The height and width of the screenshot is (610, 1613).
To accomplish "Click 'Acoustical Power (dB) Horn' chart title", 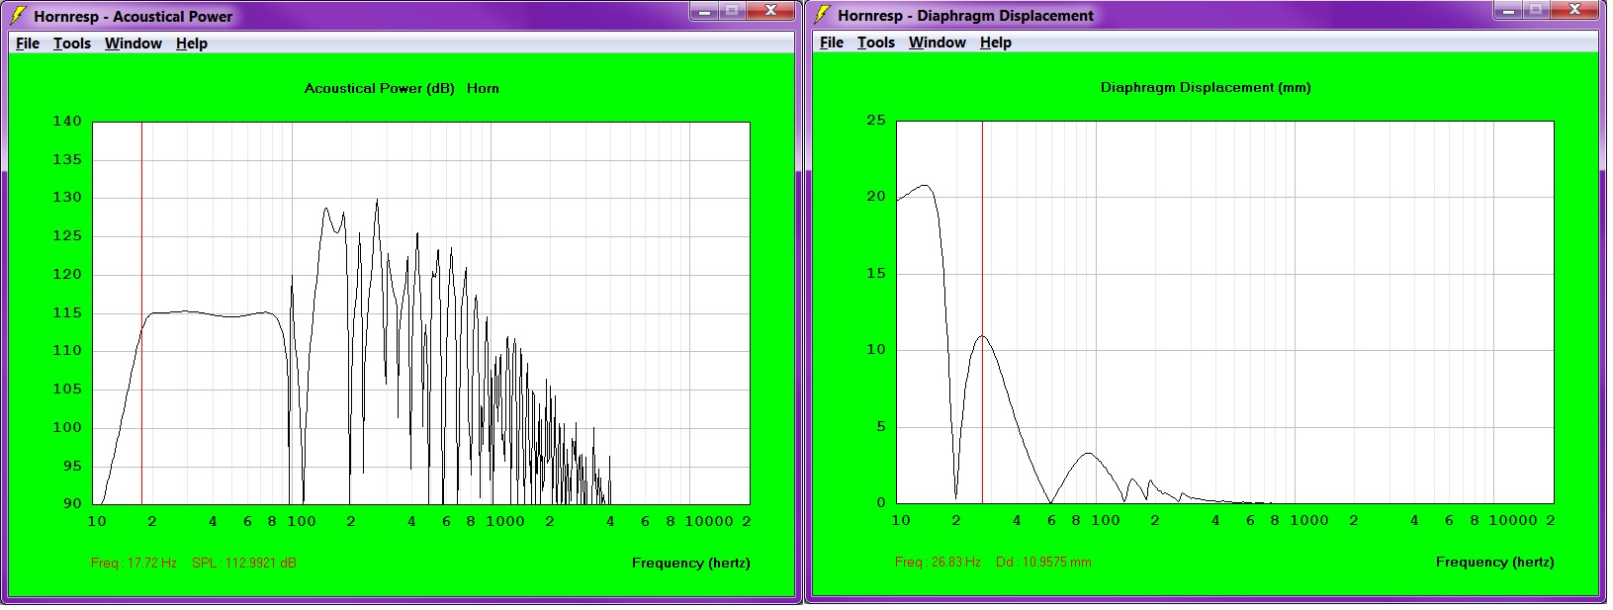I will [402, 88].
